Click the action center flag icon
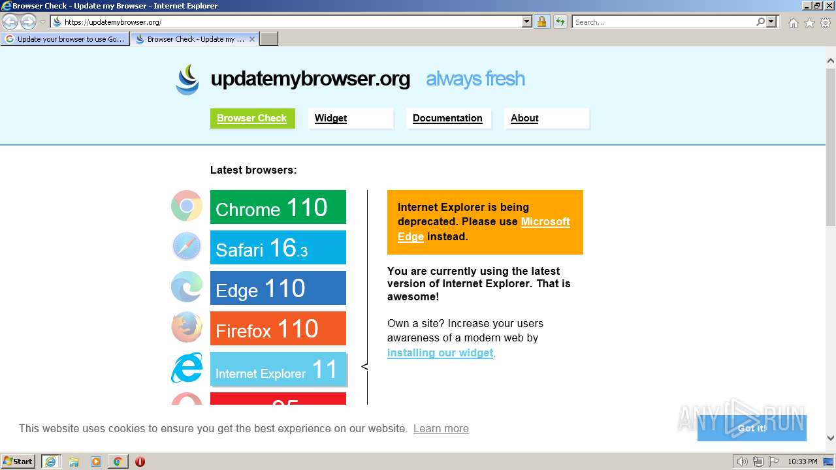The width and height of the screenshot is (836, 470). coord(773,462)
